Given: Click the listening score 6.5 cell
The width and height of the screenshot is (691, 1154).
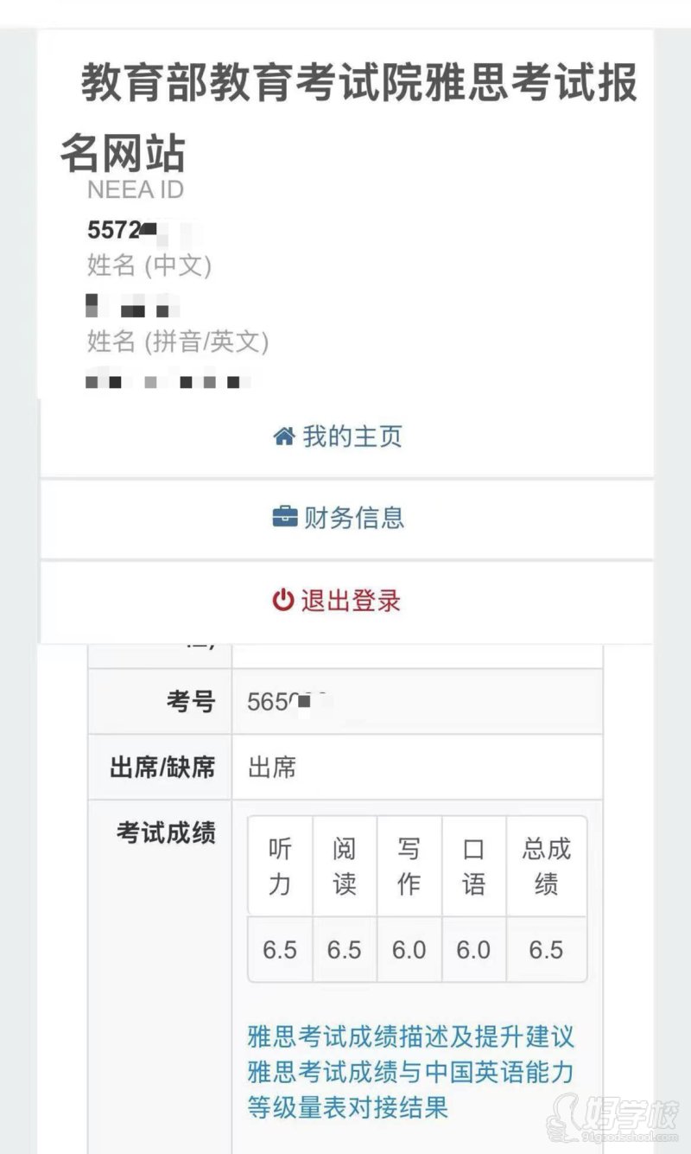Looking at the screenshot, I should pyautogui.click(x=279, y=949).
